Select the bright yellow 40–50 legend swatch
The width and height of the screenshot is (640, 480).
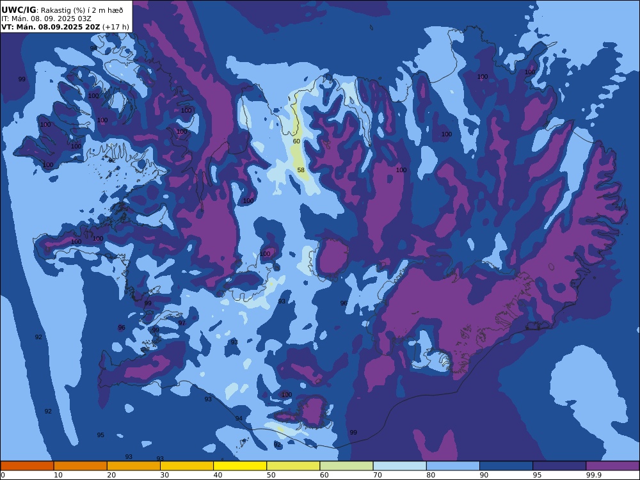pyautogui.click(x=240, y=466)
